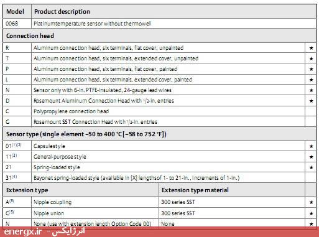319x237 pixels.
Task: Select the Bayonet spring-loaded style row
Action: (x=160, y=178)
